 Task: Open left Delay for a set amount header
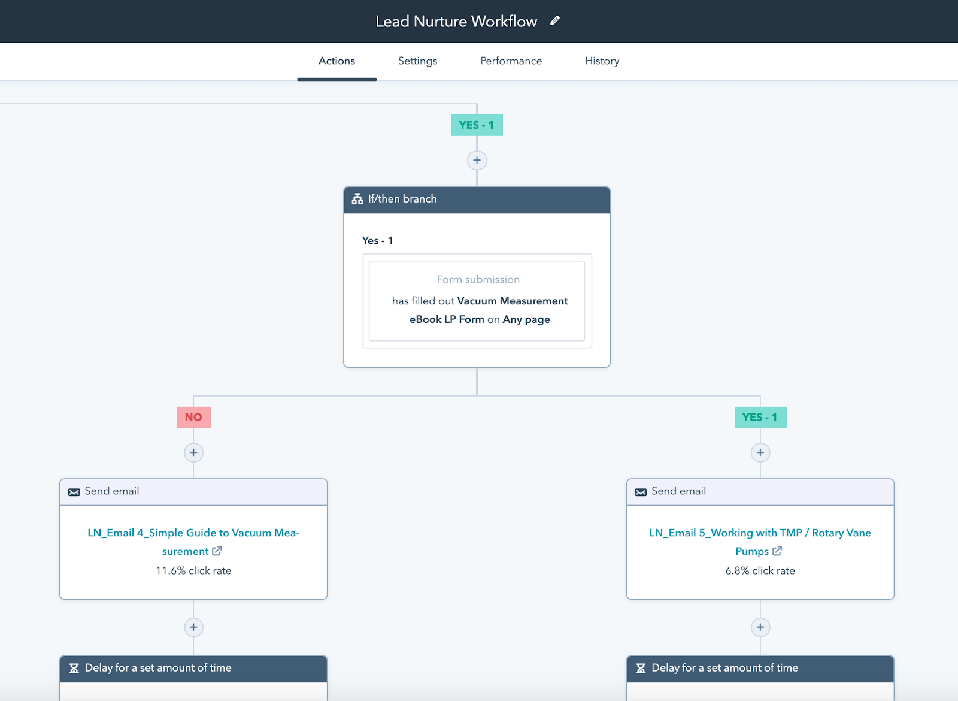pos(193,668)
